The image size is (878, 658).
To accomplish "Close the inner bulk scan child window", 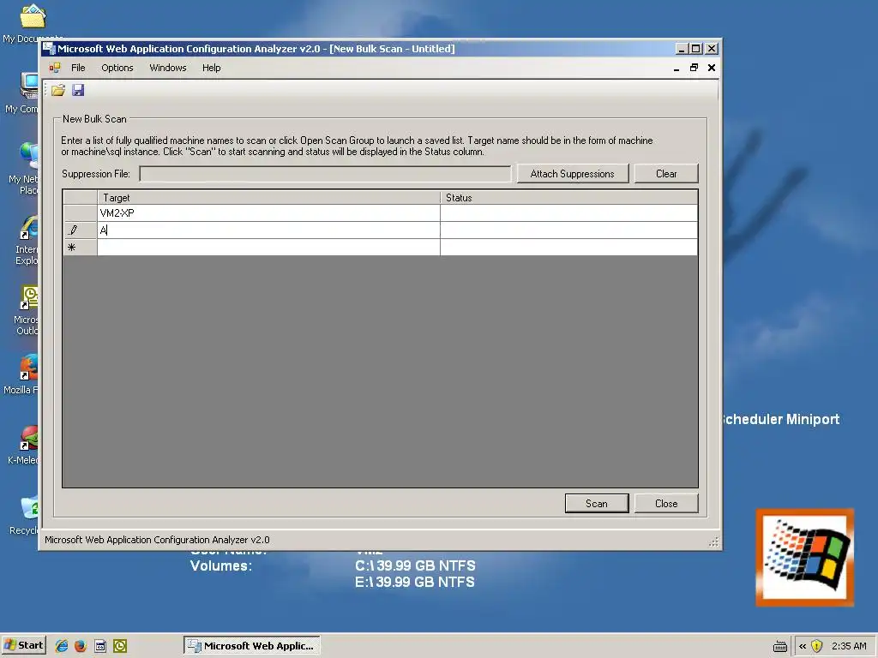I will 712,68.
